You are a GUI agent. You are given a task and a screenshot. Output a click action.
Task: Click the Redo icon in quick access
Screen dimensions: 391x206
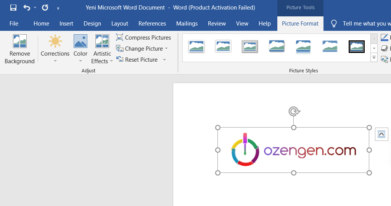click(x=45, y=8)
